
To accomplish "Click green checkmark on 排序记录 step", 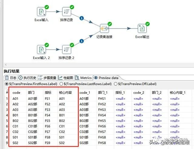I will pyautogui.click(x=72, y=7).
